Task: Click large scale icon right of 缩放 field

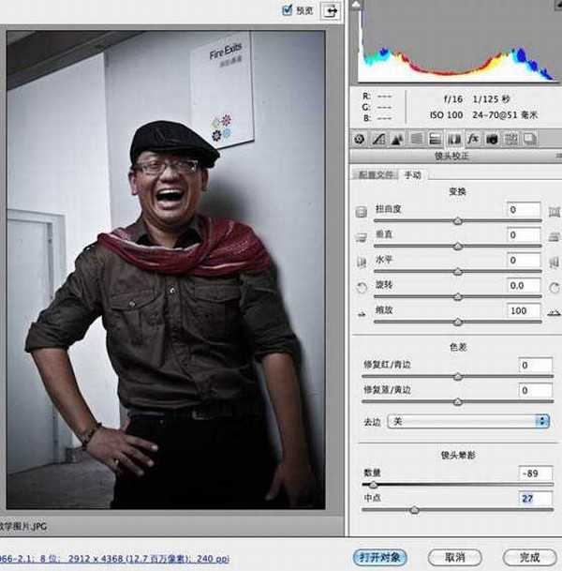Action: pos(555,313)
